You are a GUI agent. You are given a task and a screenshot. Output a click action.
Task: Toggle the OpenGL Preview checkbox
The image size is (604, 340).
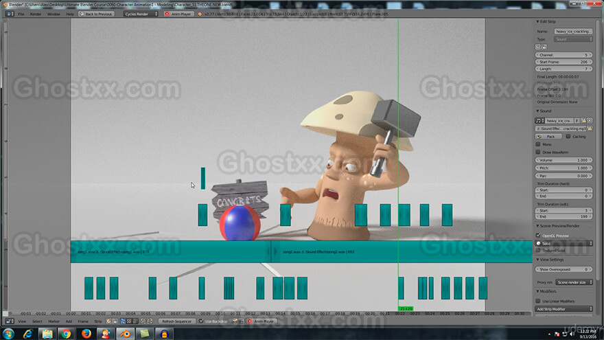point(538,235)
